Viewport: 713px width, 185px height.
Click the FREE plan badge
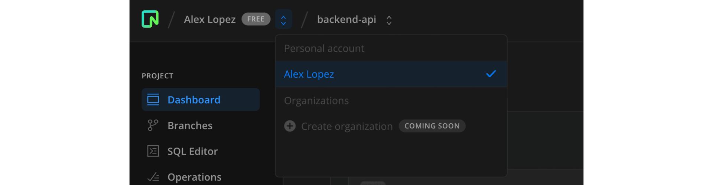pyautogui.click(x=256, y=19)
